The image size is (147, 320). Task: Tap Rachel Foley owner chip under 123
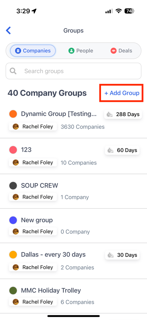(33, 162)
